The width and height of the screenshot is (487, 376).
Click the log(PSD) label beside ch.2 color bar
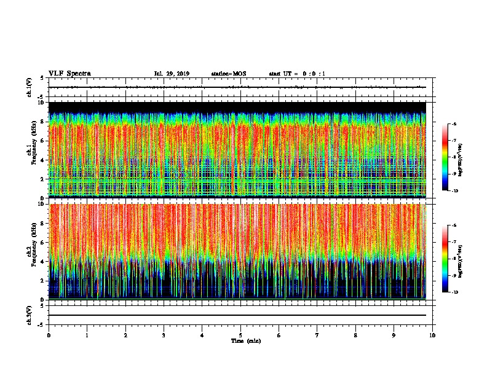point(460,261)
